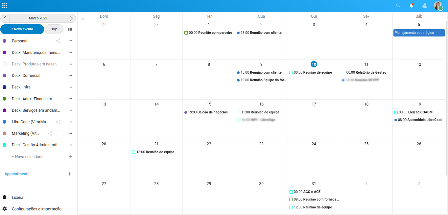Collapse sidebar with hamburger icon
The image size is (448, 215).
[x=83, y=18]
